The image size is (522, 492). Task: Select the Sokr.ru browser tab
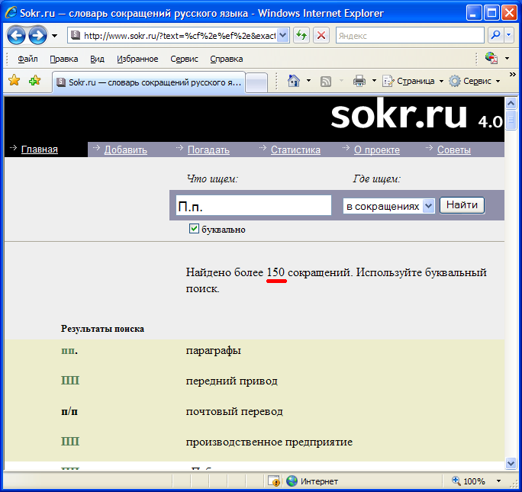pyautogui.click(x=149, y=82)
